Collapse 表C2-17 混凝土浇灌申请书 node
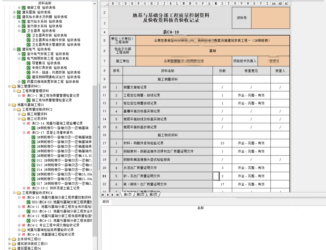Image resolution: width=326 pixels, height=250 pixels. click(24, 133)
